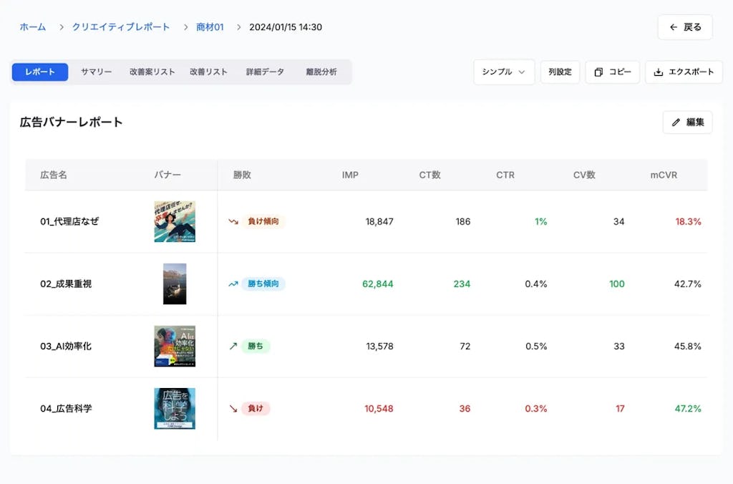Switch to the サマリー tab
The height and width of the screenshot is (484, 733).
click(95, 72)
